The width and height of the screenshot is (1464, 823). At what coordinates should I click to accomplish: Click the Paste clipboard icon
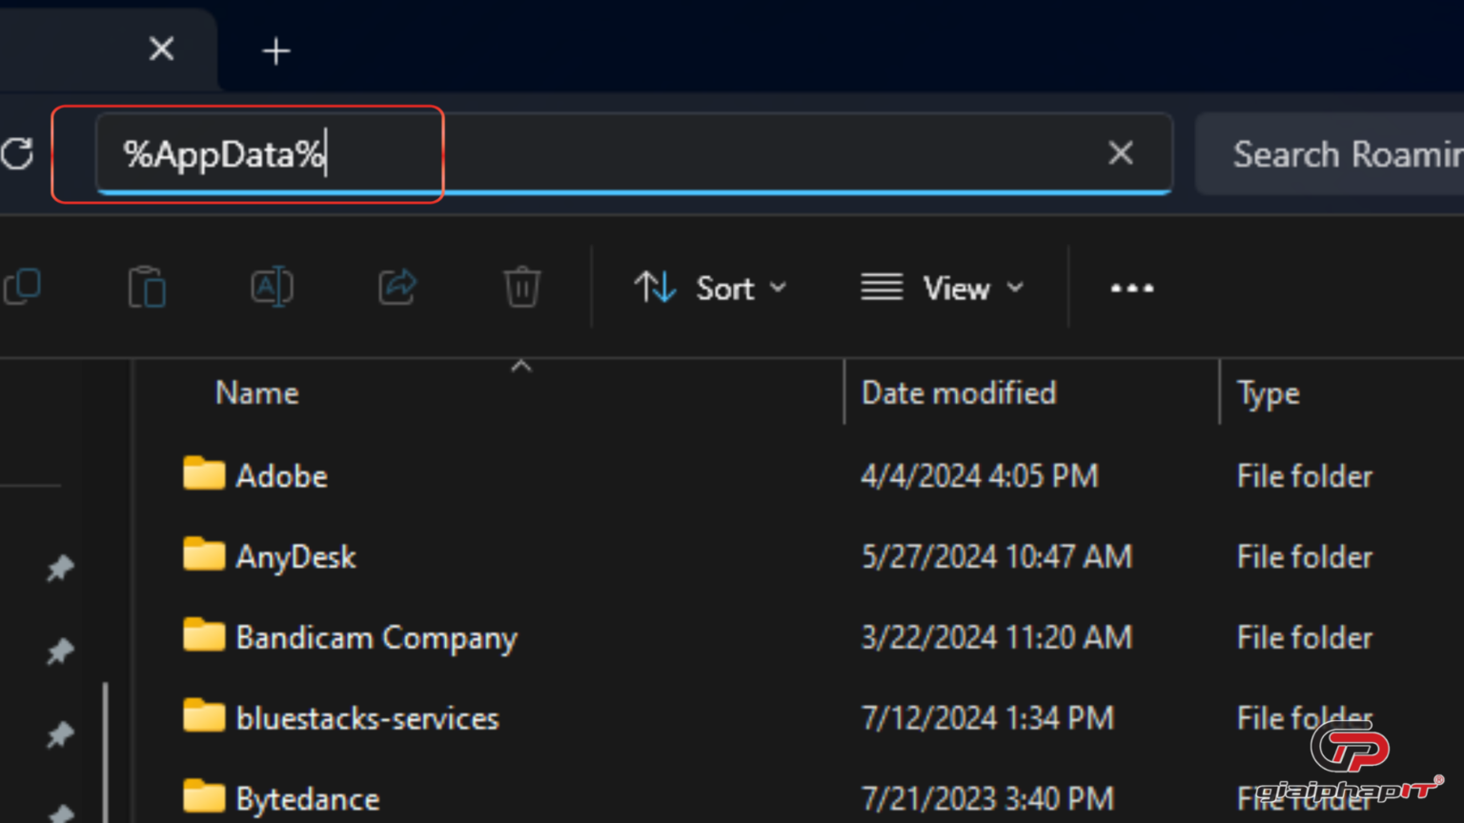coord(147,287)
